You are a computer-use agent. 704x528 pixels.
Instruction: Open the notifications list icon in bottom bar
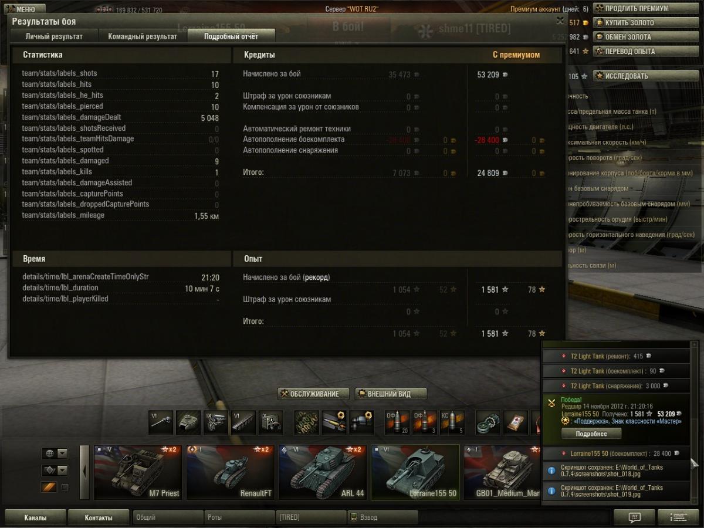tap(678, 517)
